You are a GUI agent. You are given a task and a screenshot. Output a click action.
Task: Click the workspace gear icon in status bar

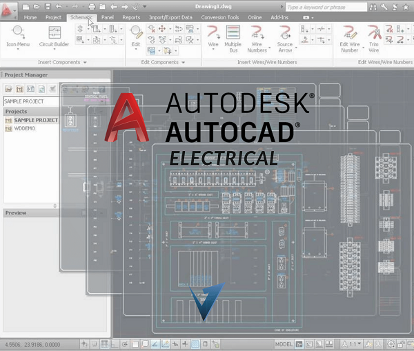pos(391,344)
